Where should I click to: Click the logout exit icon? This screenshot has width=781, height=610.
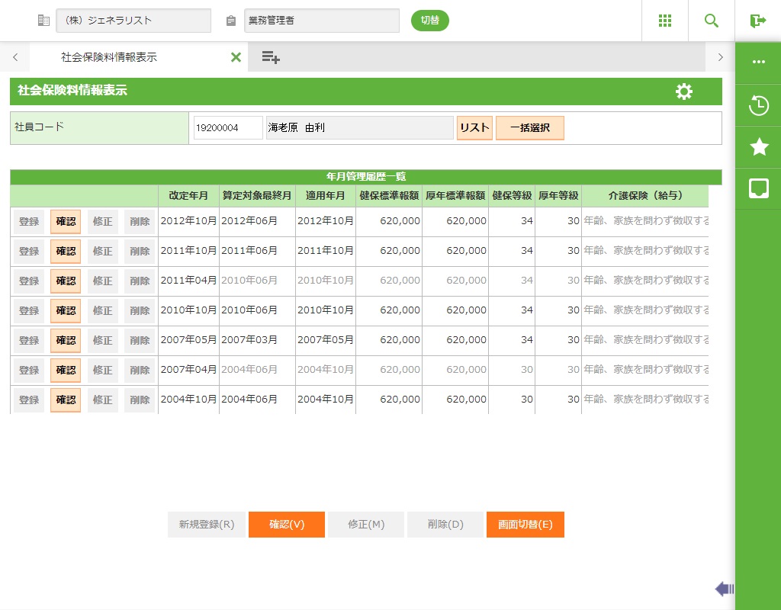pyautogui.click(x=757, y=21)
